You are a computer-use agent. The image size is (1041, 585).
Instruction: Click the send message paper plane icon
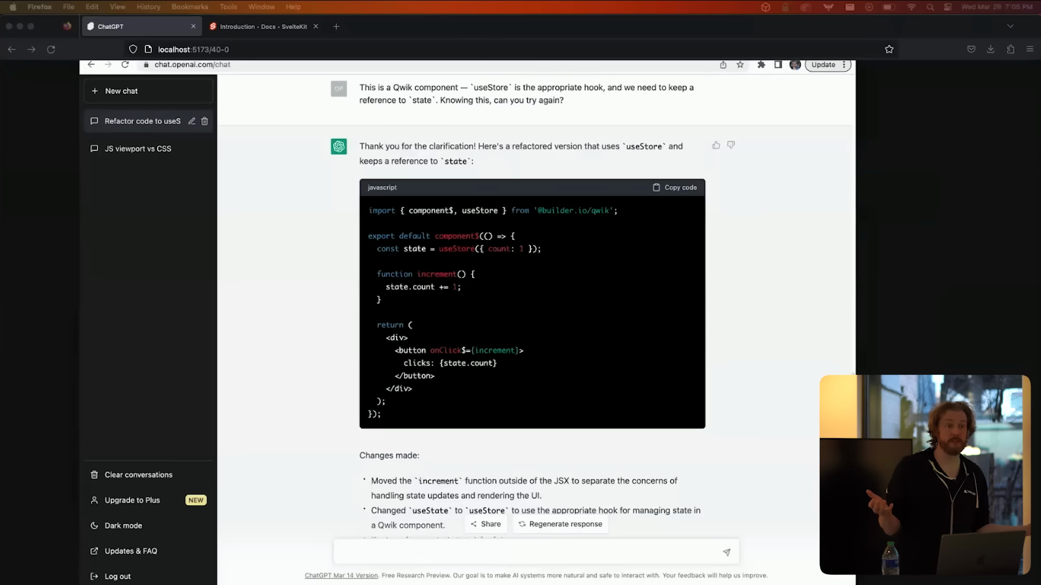(727, 552)
